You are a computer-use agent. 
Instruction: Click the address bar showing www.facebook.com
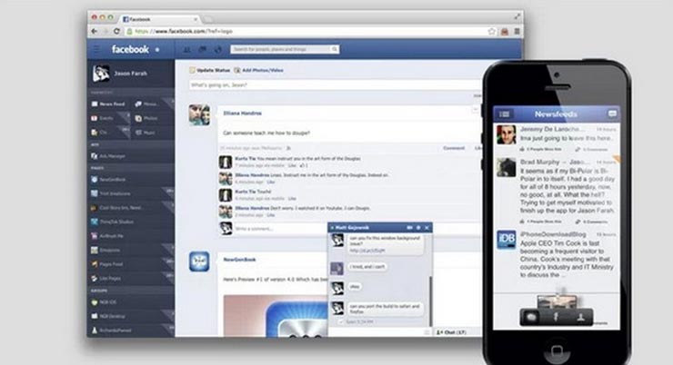(x=306, y=31)
